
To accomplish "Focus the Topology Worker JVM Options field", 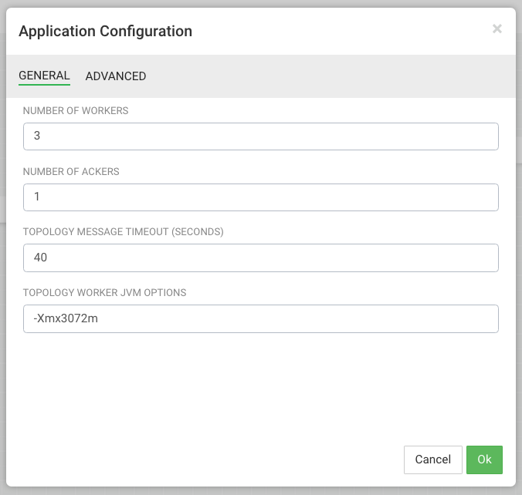I will point(261,318).
